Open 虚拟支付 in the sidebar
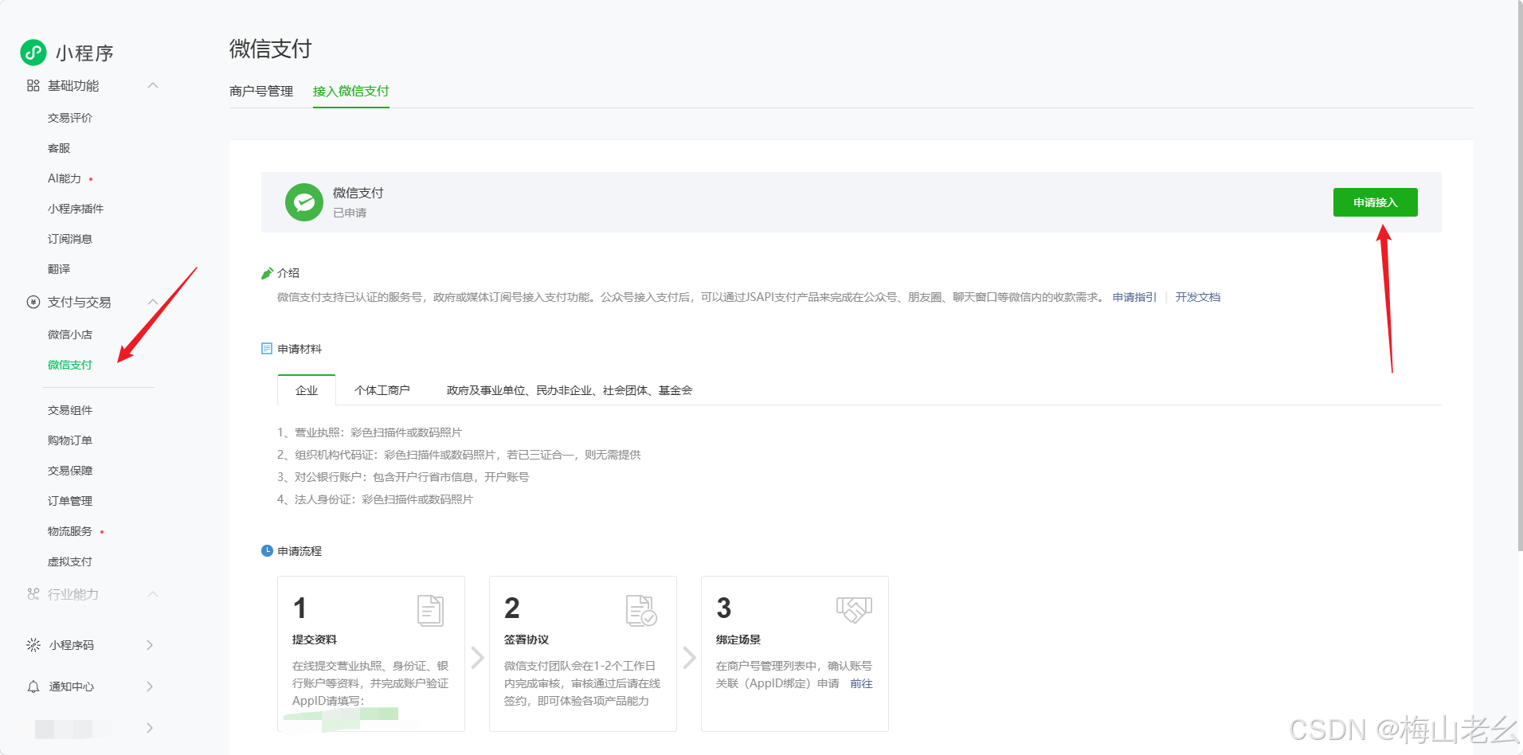This screenshot has height=755, width=1523. click(70, 561)
